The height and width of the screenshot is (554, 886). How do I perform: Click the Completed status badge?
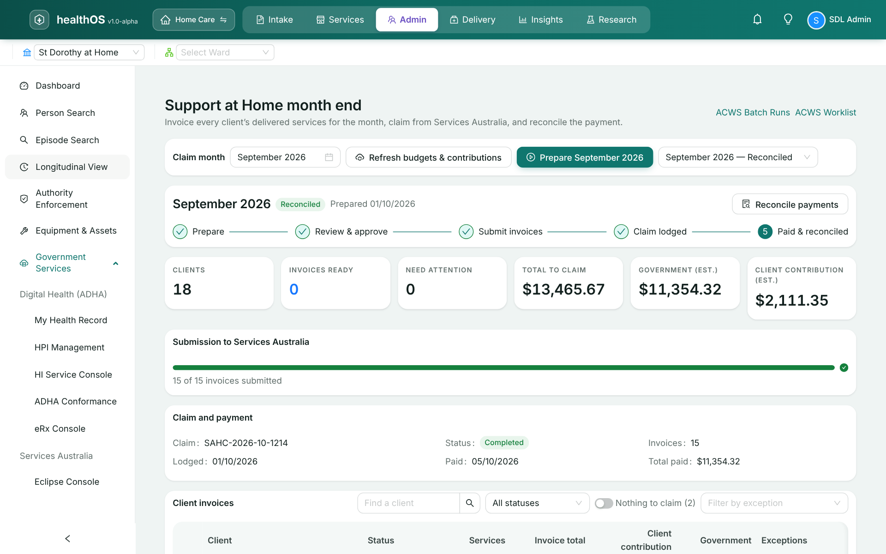[504, 442]
